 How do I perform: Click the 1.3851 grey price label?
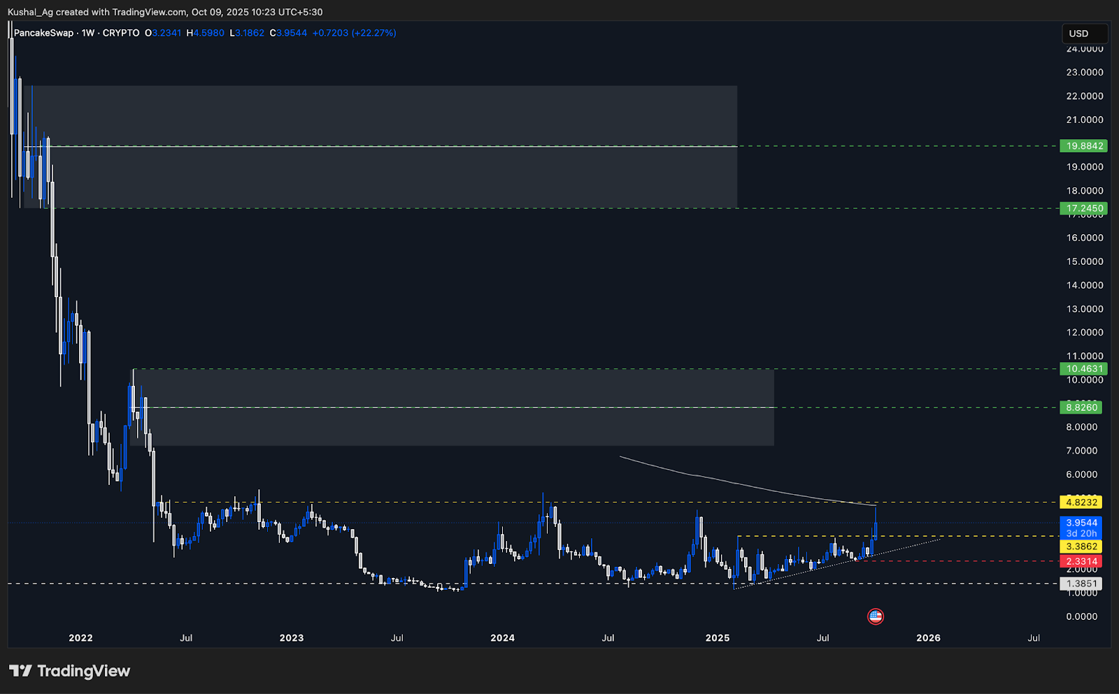pos(1081,584)
